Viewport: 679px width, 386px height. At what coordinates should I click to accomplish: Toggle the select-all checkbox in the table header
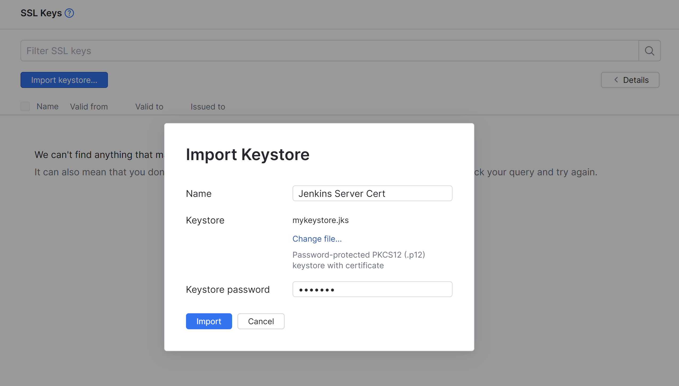[25, 106]
